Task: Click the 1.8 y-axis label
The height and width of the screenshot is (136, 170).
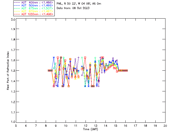Action: (x=13, y=39)
